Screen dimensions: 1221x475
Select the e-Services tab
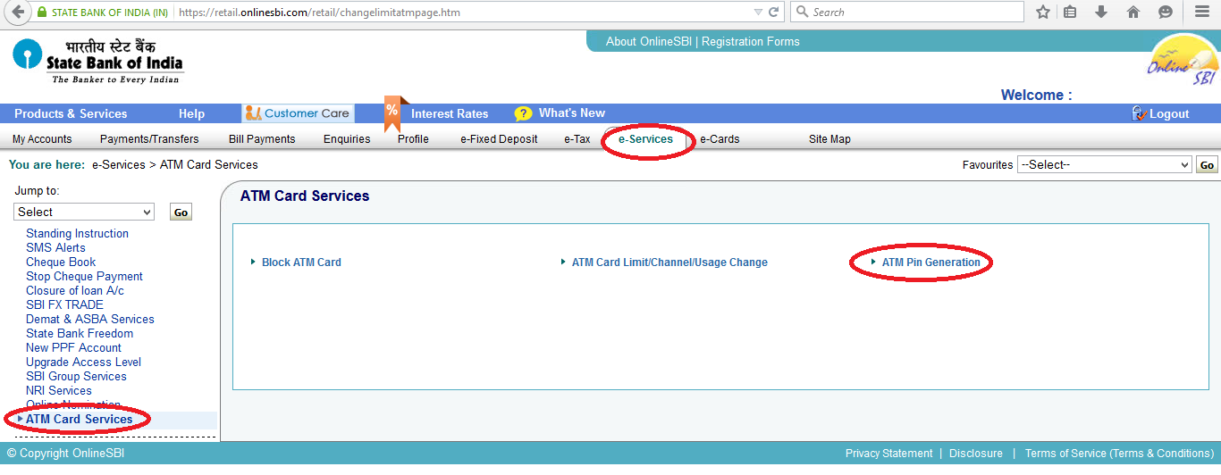coord(645,139)
